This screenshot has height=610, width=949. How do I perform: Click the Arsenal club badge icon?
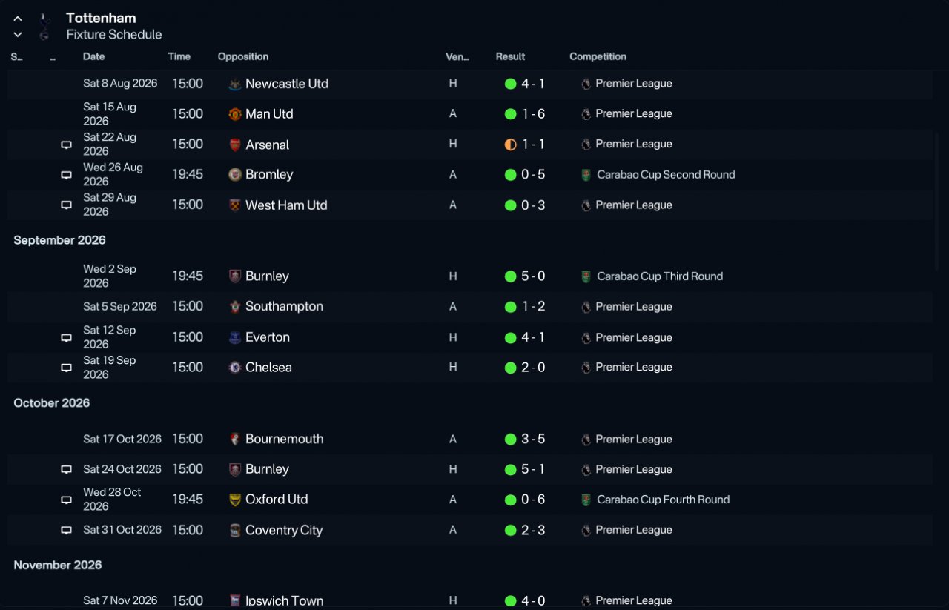click(235, 145)
